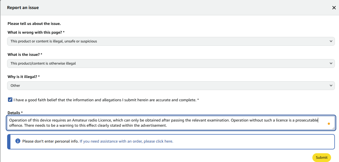Image resolution: width=339 pixels, height=162 pixels.
Task: Uncheck the good faith belief checkbox
Action: [x=10, y=100]
